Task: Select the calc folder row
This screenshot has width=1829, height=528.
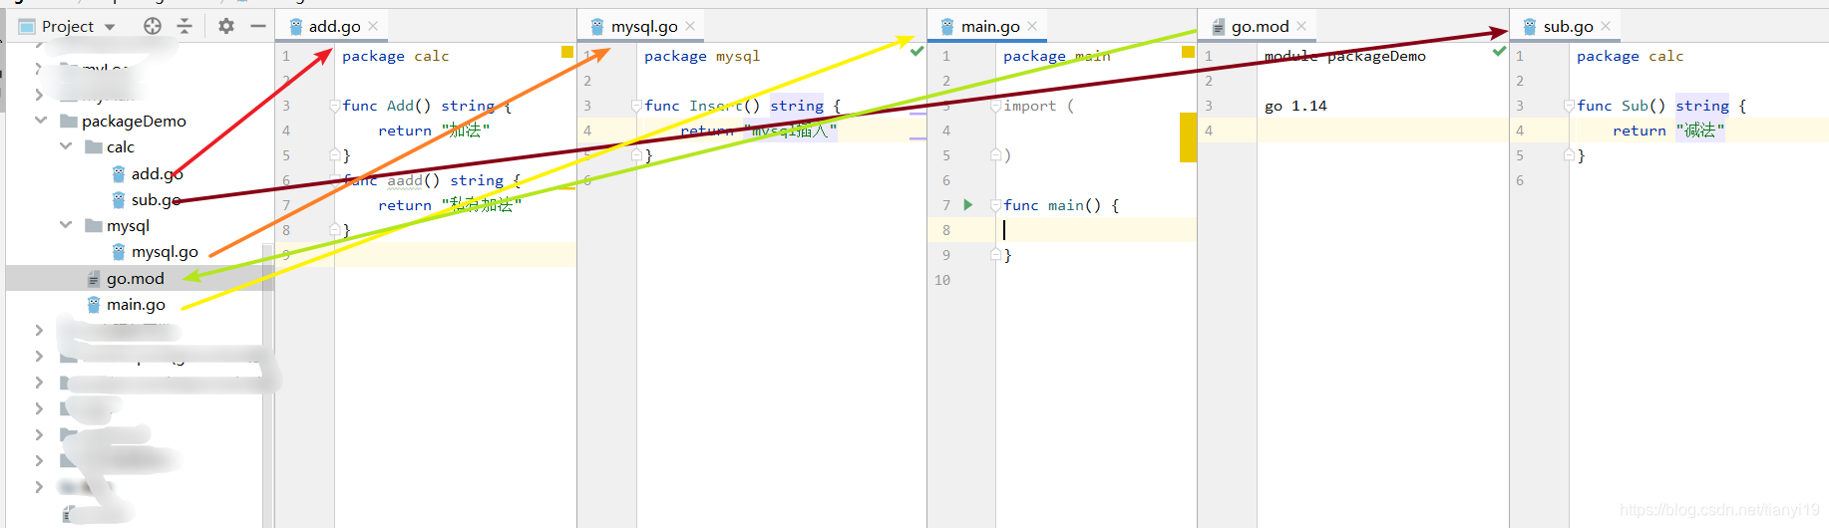Action: click(x=121, y=146)
